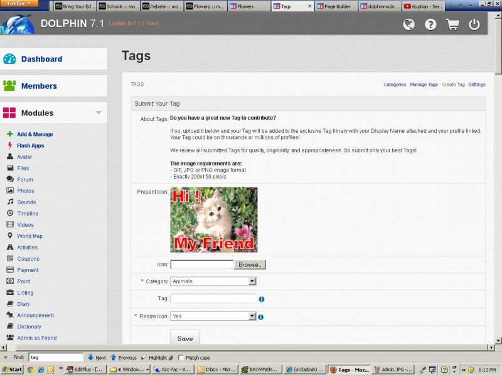
Task: Open the Inbox taskbar item
Action: (216, 370)
